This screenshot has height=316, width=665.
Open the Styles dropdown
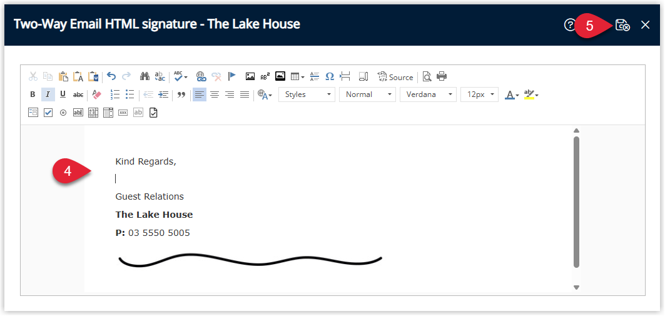307,94
